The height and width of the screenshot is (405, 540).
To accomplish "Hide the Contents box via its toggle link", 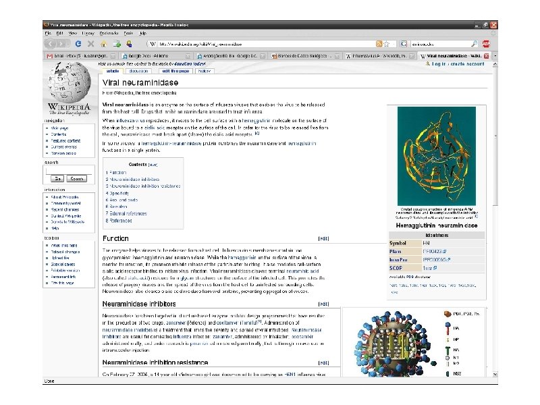I will 153,165.
